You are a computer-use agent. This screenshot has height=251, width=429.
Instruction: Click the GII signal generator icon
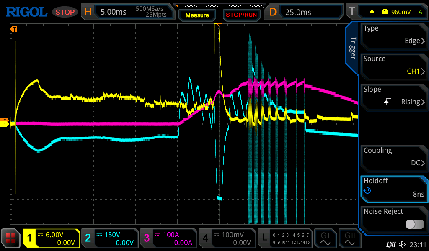(350, 239)
